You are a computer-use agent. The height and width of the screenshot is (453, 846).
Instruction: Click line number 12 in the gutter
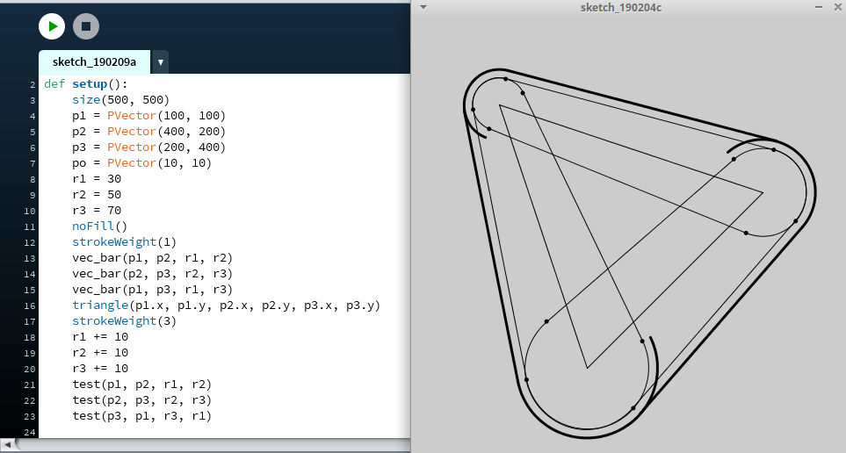tap(32, 242)
